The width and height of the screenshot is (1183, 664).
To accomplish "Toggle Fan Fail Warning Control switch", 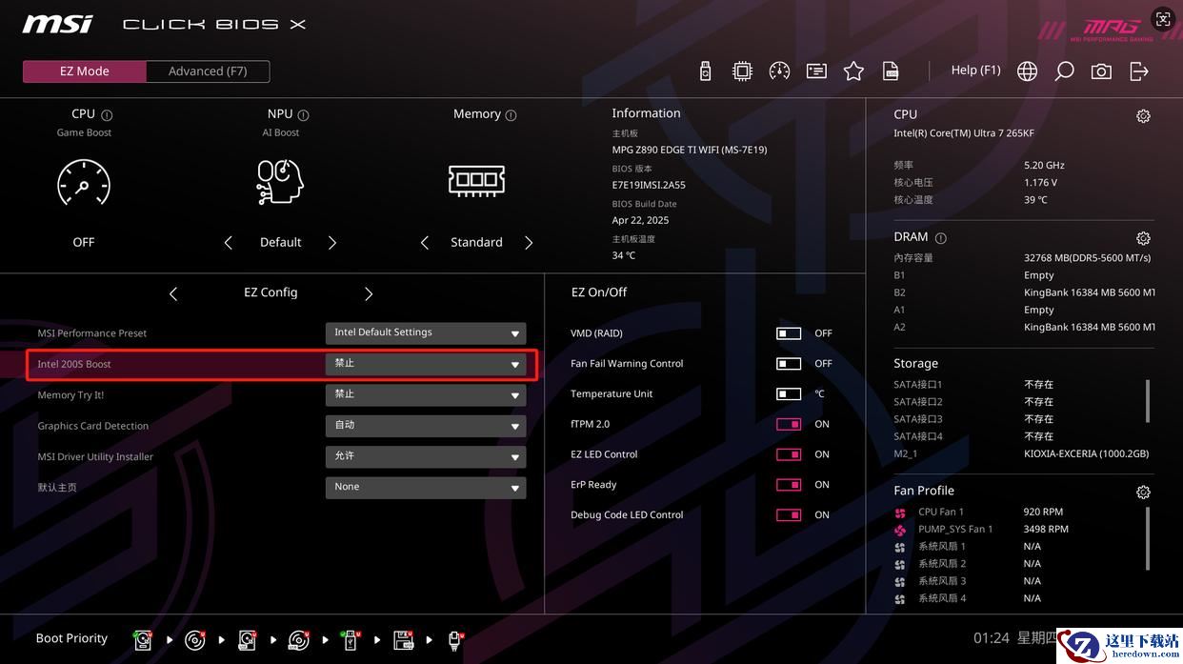I will (789, 364).
